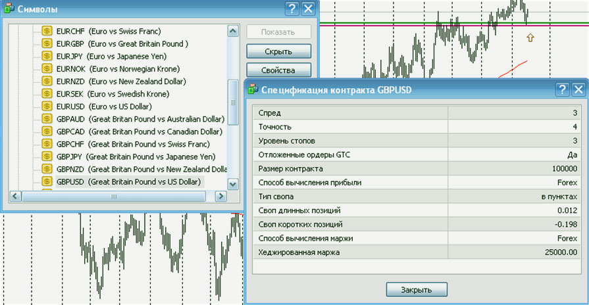Viewport: 589px width, 305px height.
Task: Click the symbol icon next to GBPAUD
Action: pyautogui.click(x=47, y=119)
